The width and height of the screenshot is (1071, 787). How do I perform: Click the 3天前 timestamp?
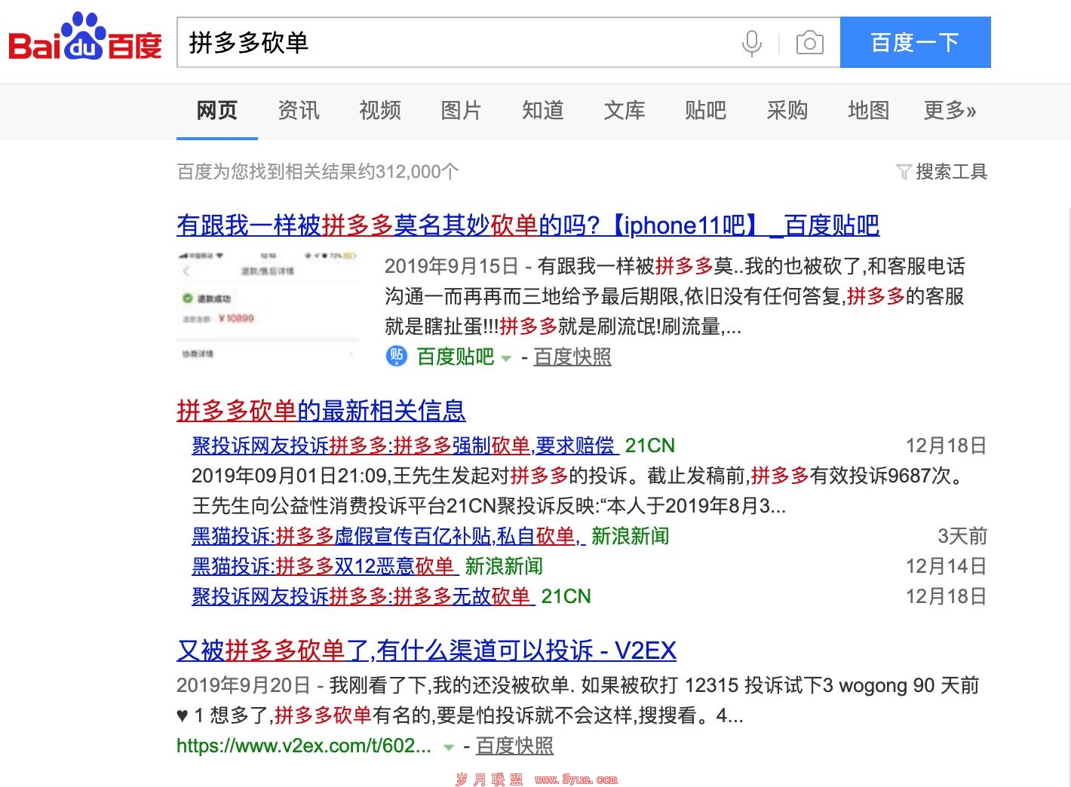pyautogui.click(x=962, y=536)
